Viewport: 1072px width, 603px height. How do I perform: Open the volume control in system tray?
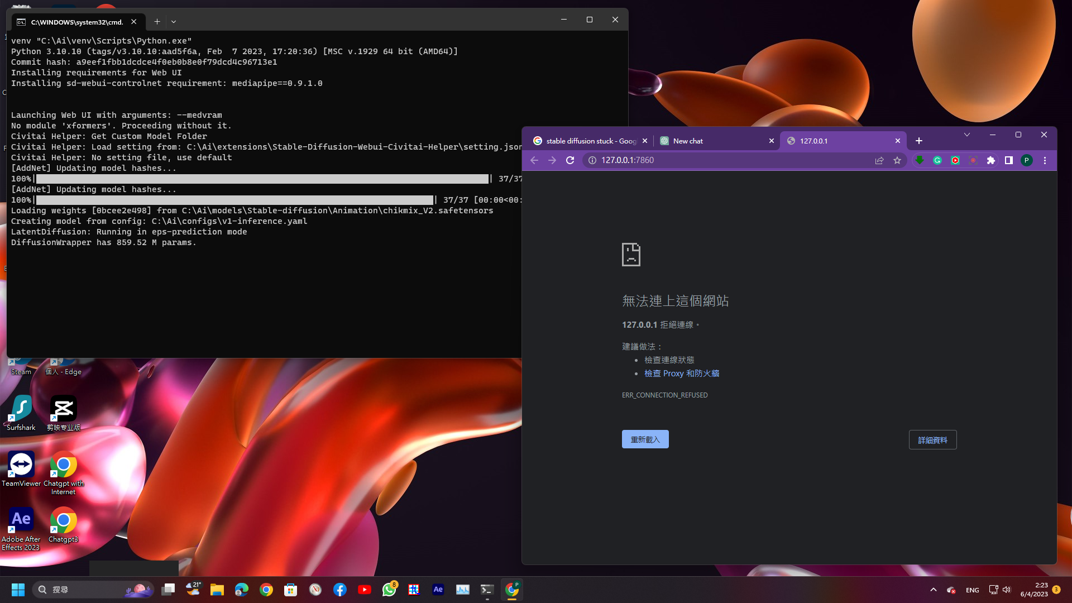[x=1007, y=590]
